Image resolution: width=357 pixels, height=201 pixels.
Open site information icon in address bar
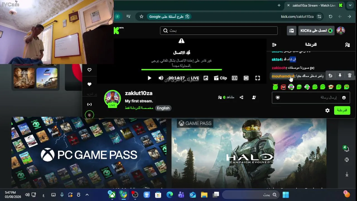coord(319,16)
